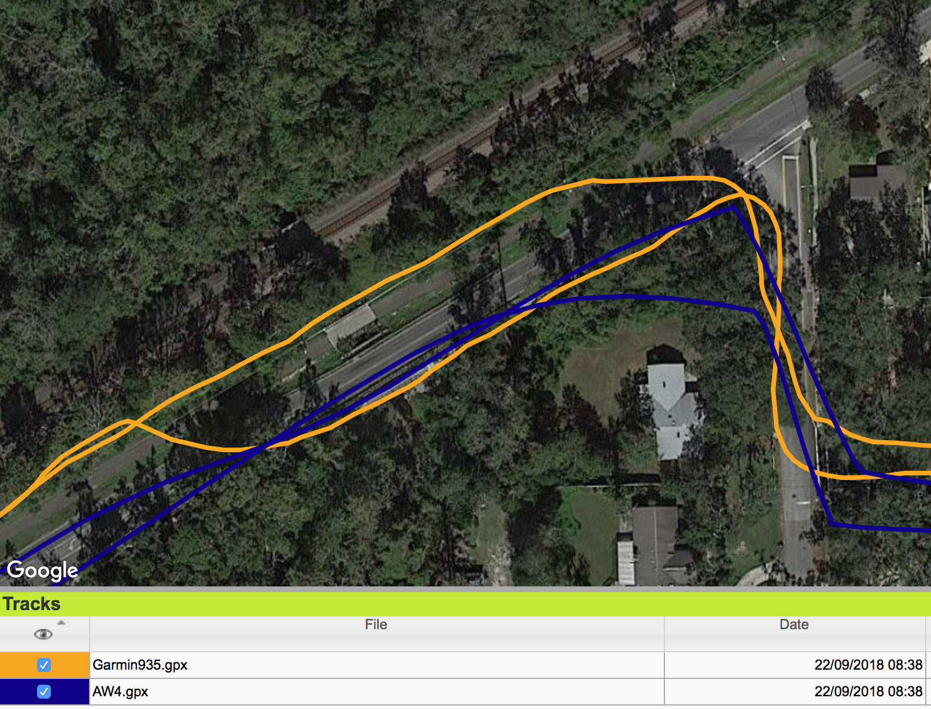
Task: Click the Google logo on the map
Action: tap(42, 571)
